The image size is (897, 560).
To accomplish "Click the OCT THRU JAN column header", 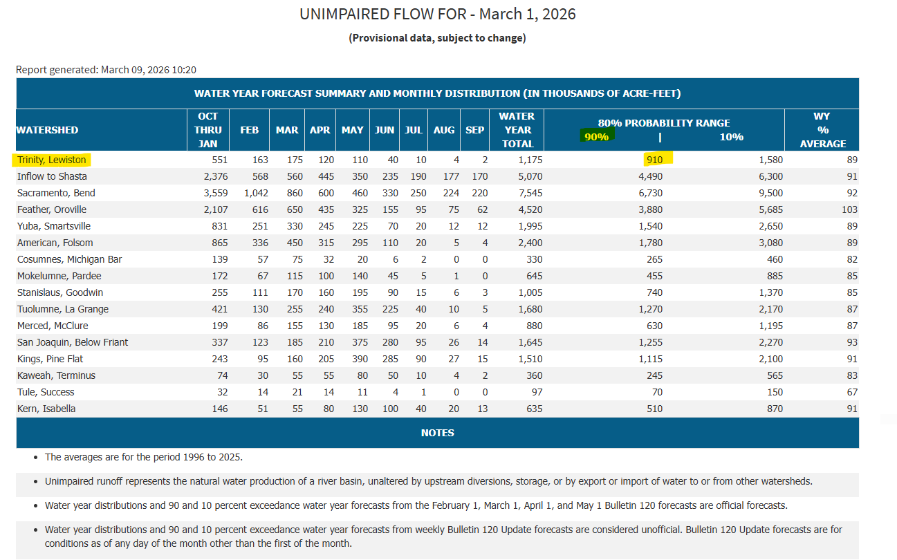I will coord(207,130).
